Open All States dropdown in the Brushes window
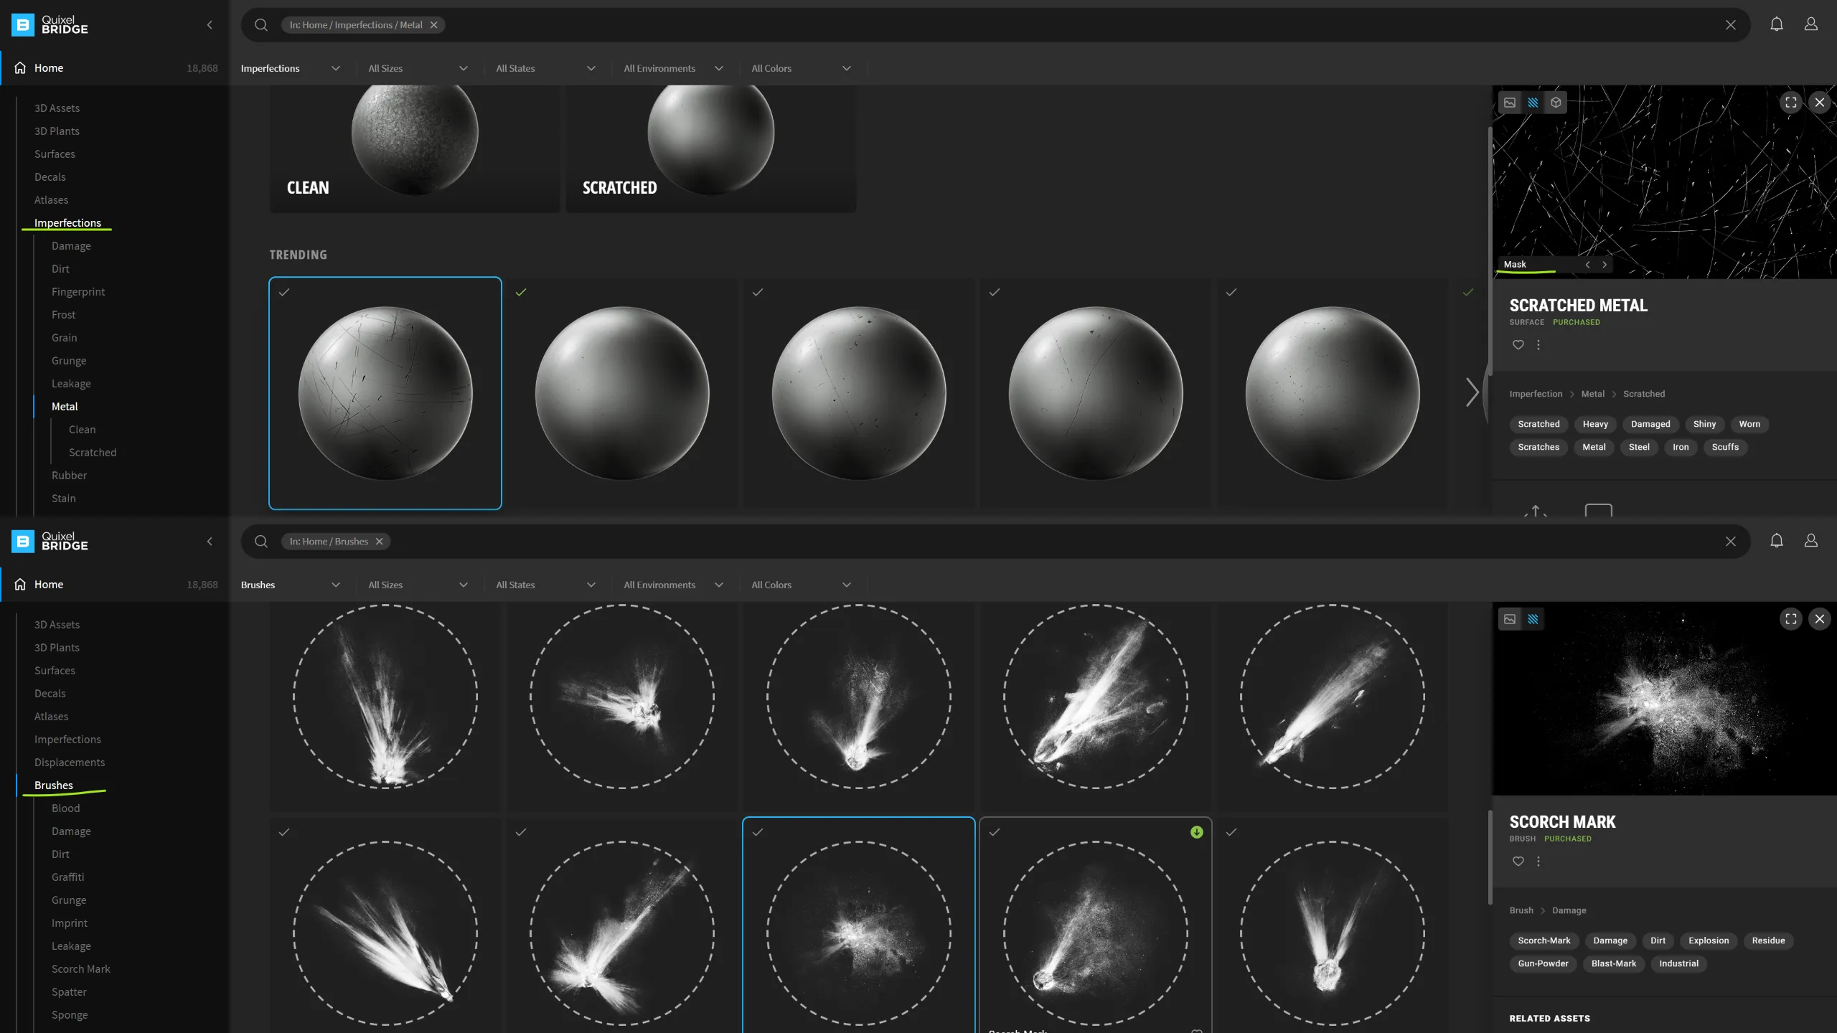The width and height of the screenshot is (1837, 1033). point(546,585)
